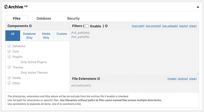The height and width of the screenshot is (112, 204).
Task: Select the Database Only components option
Action: point(29,36)
